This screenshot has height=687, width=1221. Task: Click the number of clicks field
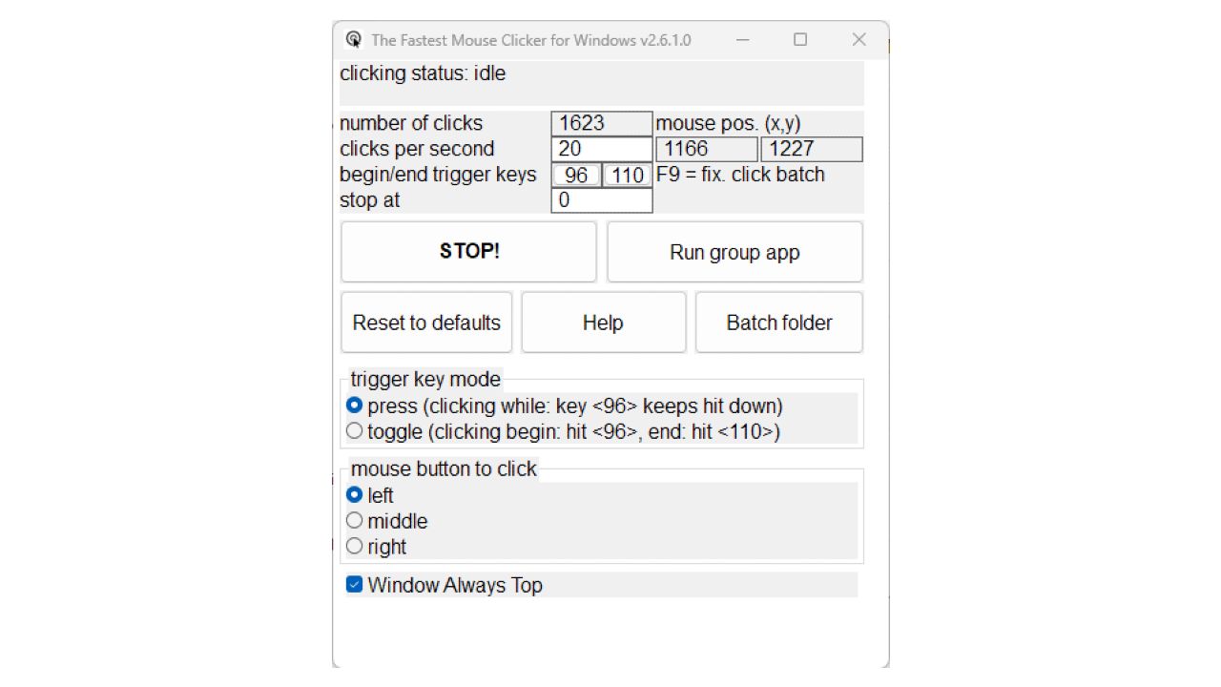point(599,123)
